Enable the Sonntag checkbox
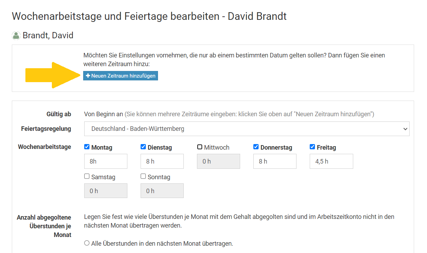This screenshot has height=253, width=427. click(x=143, y=176)
